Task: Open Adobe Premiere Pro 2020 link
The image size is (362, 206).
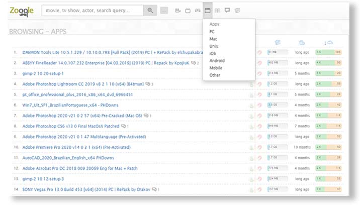Action: tap(76, 147)
